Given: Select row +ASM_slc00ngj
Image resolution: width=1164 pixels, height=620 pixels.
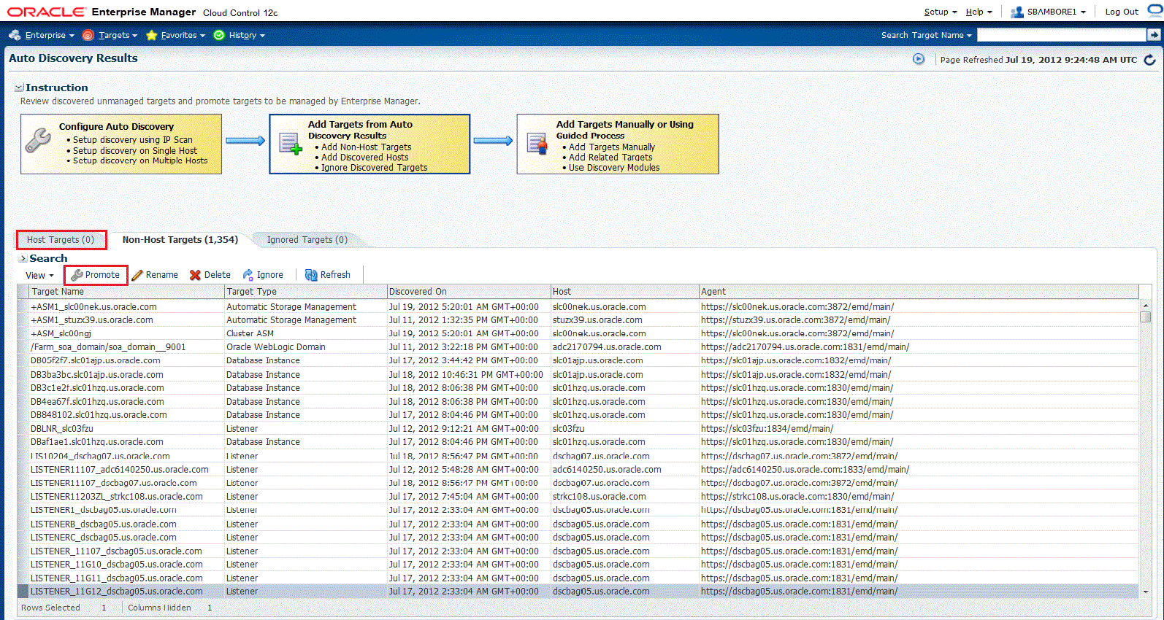Looking at the screenshot, I should point(578,333).
